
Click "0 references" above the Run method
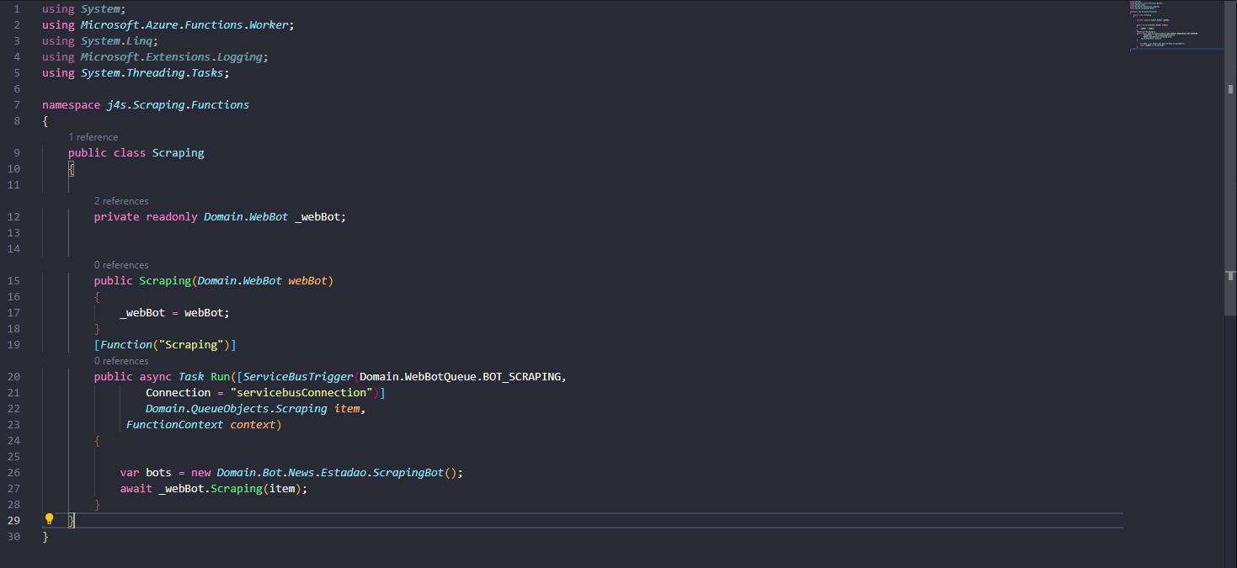(x=120, y=360)
